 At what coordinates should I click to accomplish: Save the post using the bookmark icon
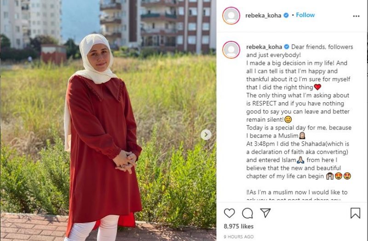click(355, 213)
